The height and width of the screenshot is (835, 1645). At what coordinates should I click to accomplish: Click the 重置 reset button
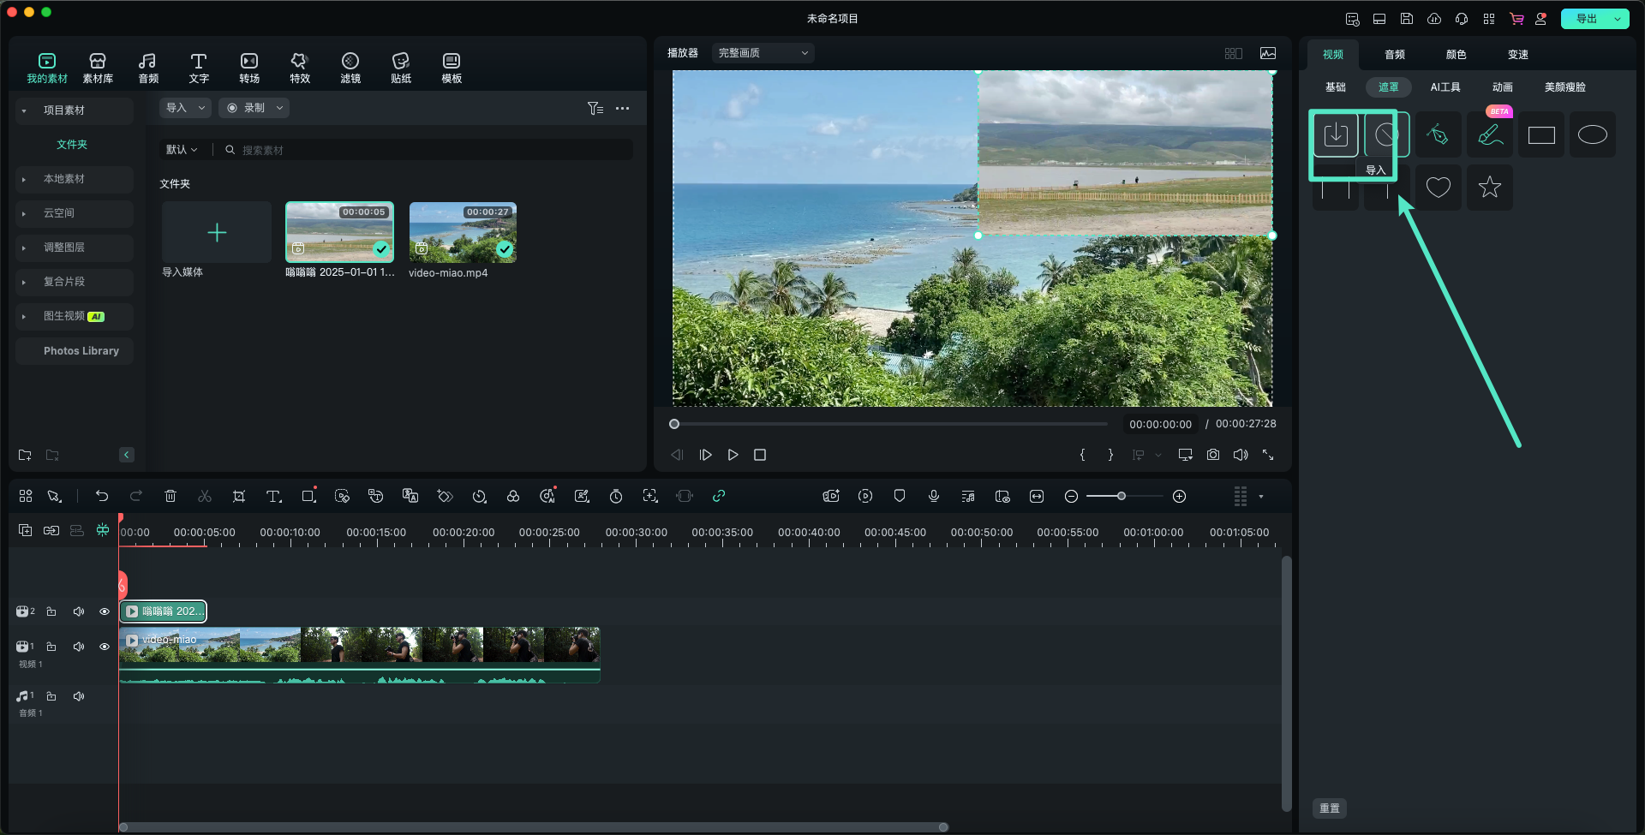click(x=1330, y=808)
